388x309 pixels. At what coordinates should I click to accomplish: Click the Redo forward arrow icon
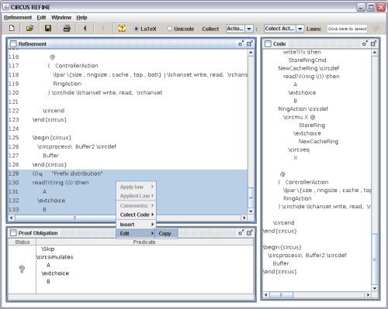tap(103, 29)
